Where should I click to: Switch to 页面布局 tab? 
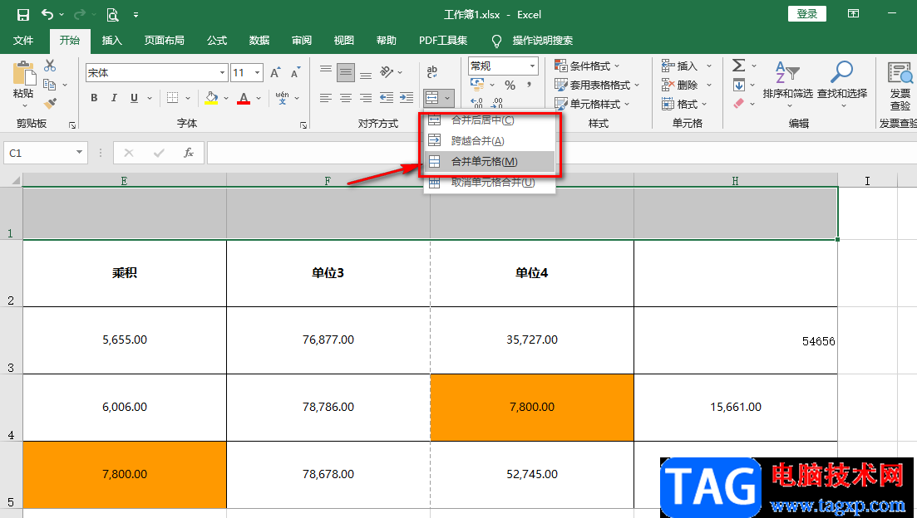pos(165,41)
